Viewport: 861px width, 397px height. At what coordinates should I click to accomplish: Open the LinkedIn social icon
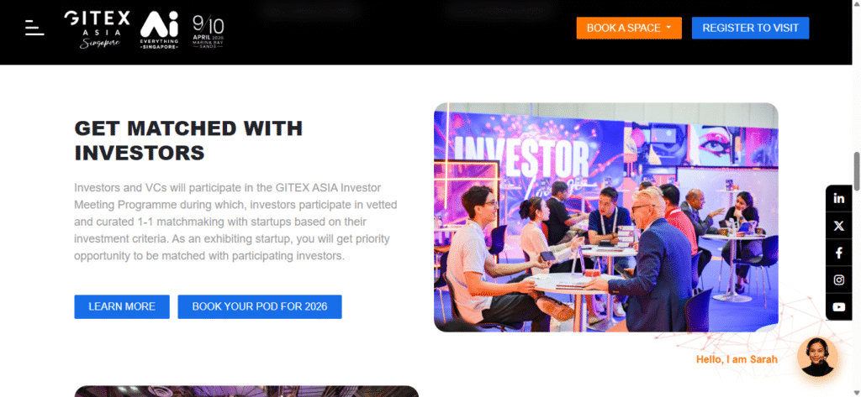(x=838, y=198)
